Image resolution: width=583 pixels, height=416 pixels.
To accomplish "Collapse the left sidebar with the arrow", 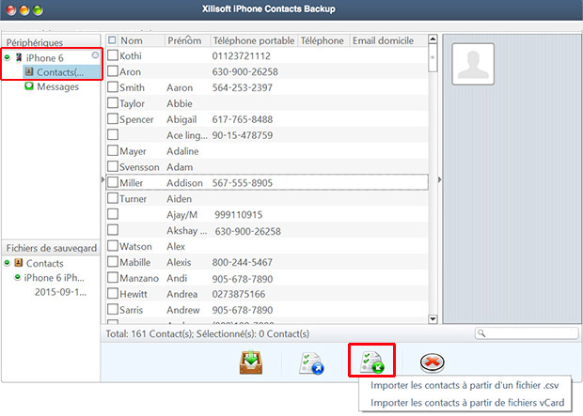I will [103, 179].
